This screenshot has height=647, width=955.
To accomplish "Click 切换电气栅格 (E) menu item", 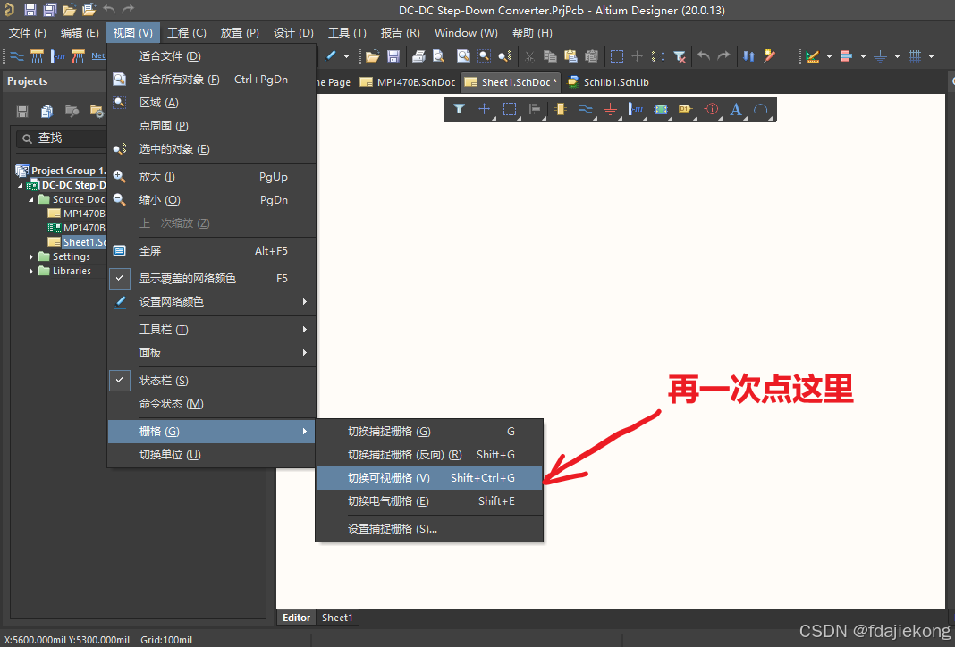I will click(x=429, y=501).
